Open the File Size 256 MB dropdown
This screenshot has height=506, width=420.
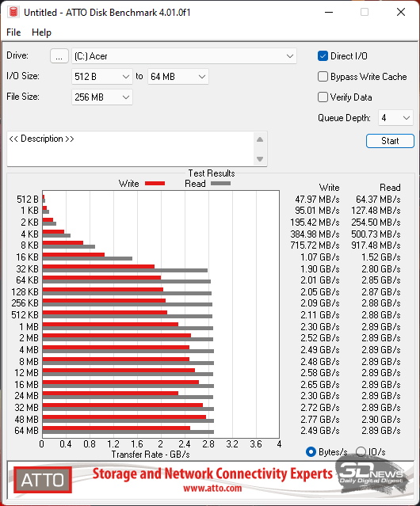tap(102, 97)
